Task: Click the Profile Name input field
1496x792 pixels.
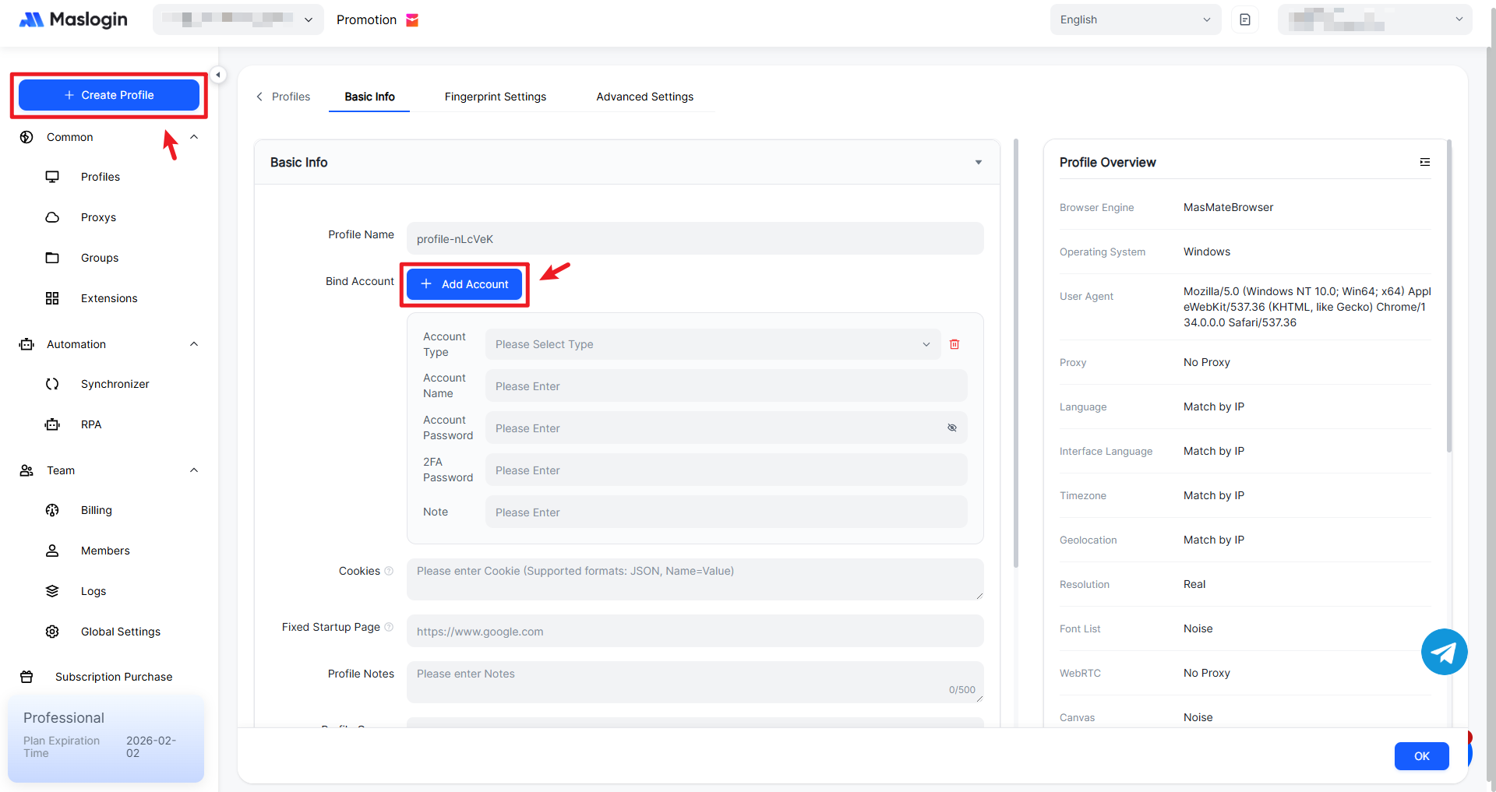Action: tap(694, 239)
